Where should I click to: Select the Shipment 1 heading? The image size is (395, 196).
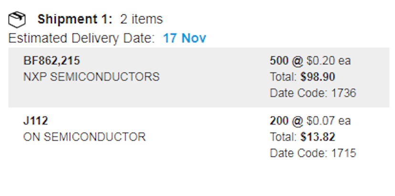(75, 19)
